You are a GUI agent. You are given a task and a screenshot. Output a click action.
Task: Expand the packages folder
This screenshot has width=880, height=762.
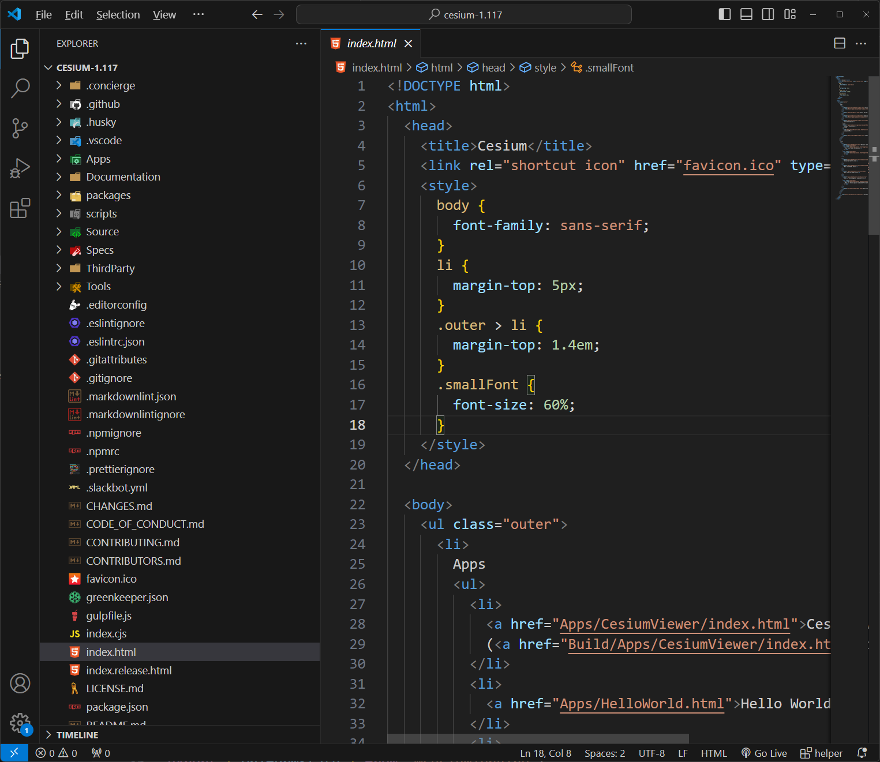[x=180, y=195]
